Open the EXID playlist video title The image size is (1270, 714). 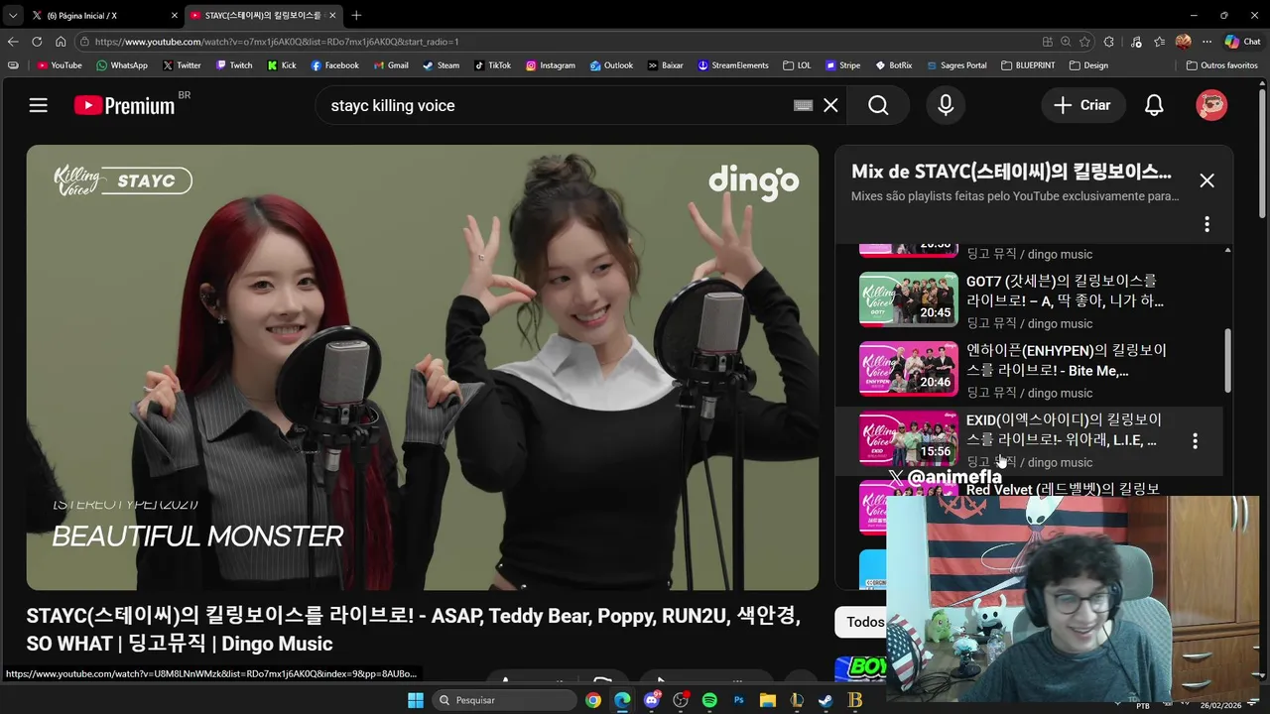(1064, 429)
